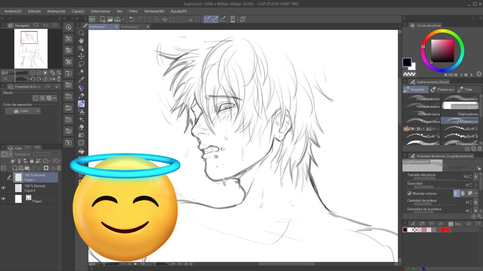Click zoom-out minus in Navigator
Viewport: 483px width, 271px height.
tap(33, 73)
